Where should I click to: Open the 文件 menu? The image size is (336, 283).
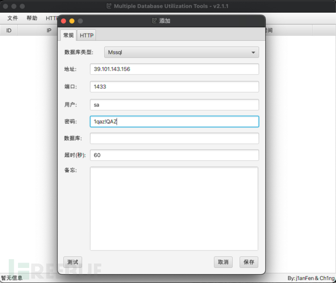click(x=13, y=18)
